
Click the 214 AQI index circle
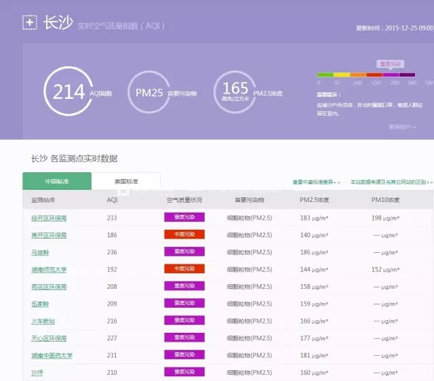(x=68, y=92)
